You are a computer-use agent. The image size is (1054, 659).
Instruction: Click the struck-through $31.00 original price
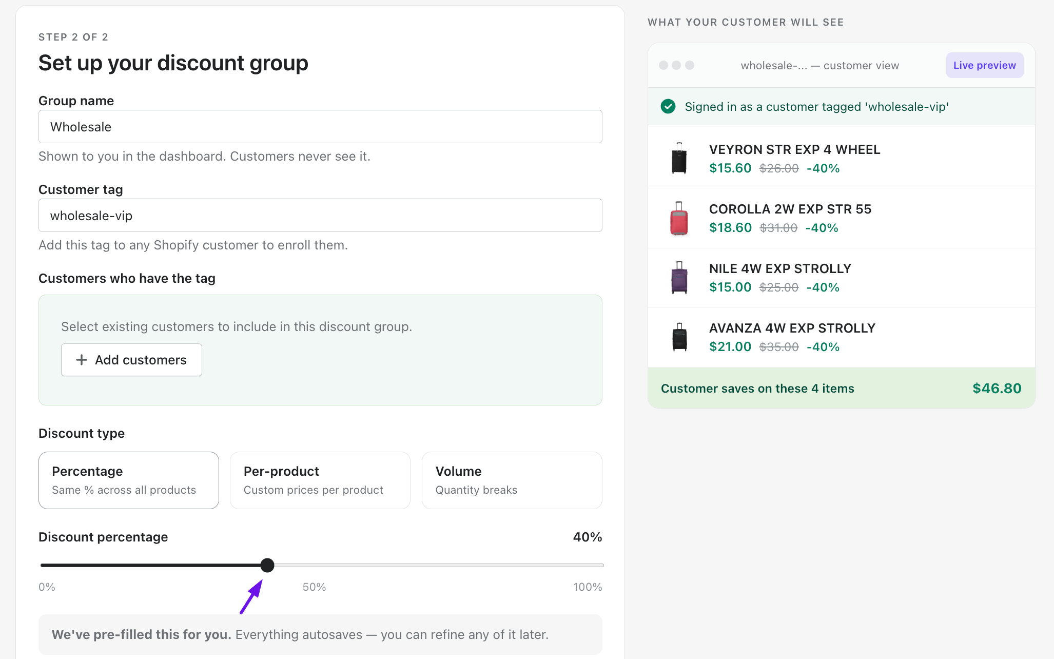pos(778,228)
